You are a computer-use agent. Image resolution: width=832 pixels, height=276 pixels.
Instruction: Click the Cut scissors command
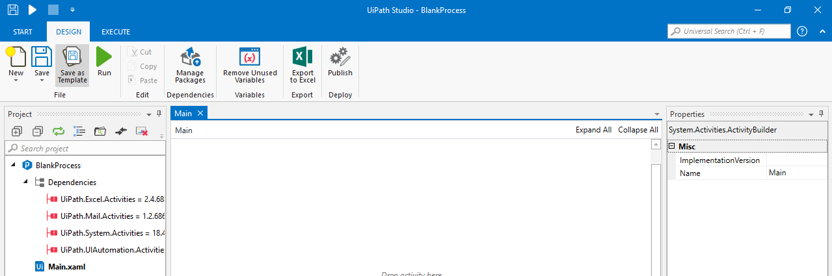(x=140, y=52)
